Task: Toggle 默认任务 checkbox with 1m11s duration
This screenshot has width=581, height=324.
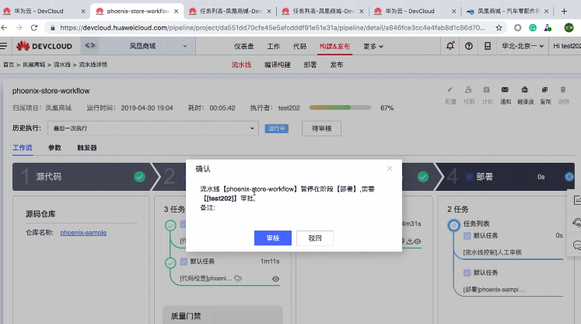Action: point(184,261)
